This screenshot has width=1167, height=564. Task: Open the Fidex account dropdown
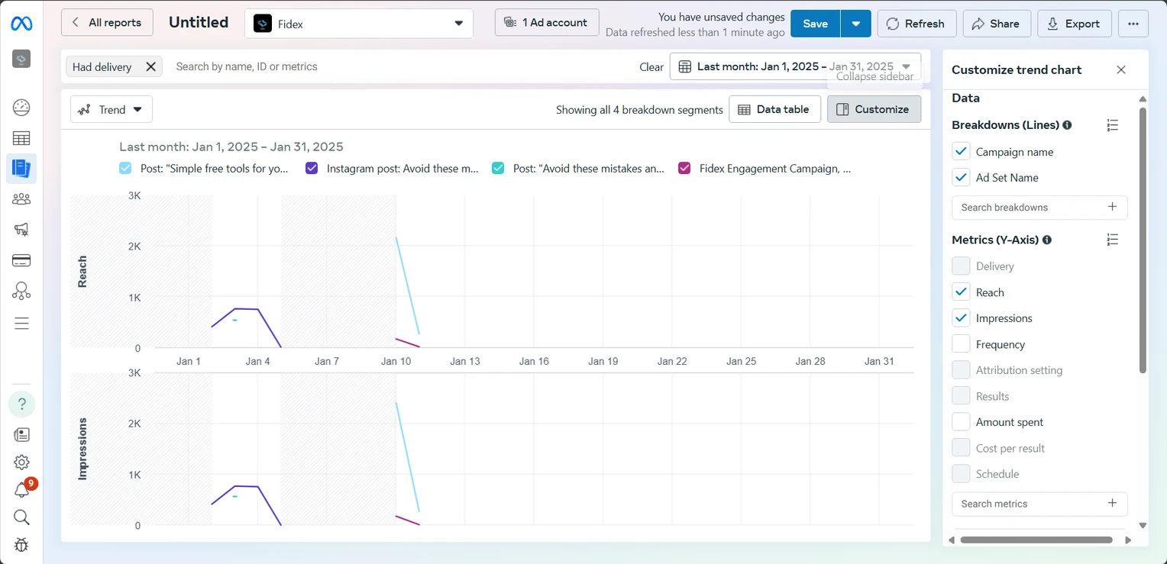pos(359,24)
